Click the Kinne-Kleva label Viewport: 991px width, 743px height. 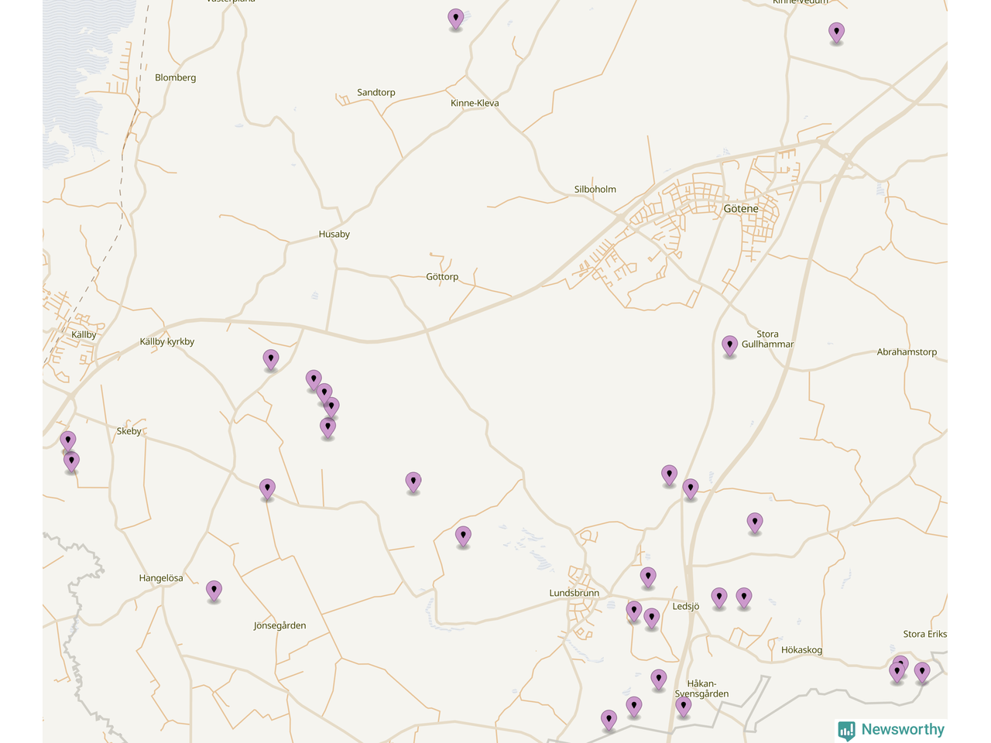[x=475, y=103]
